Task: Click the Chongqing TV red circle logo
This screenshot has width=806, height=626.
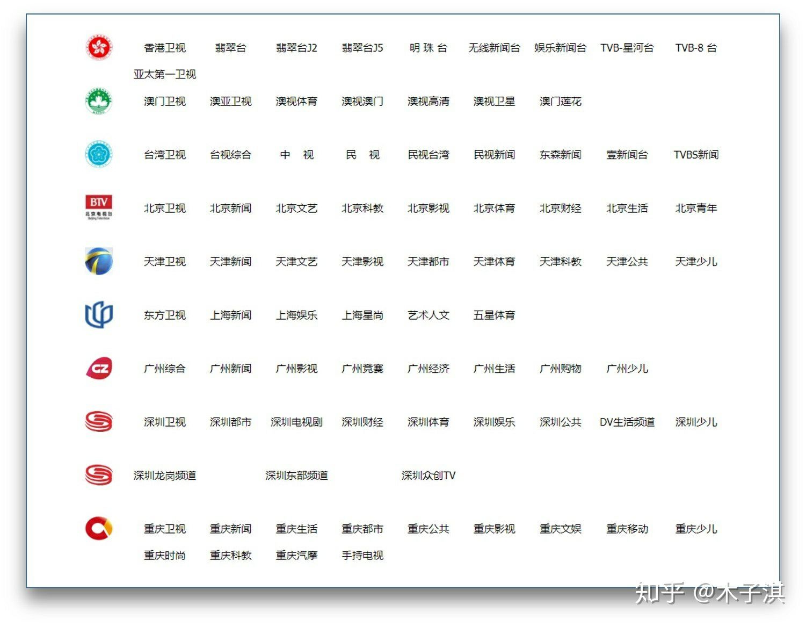Action: click(x=99, y=528)
